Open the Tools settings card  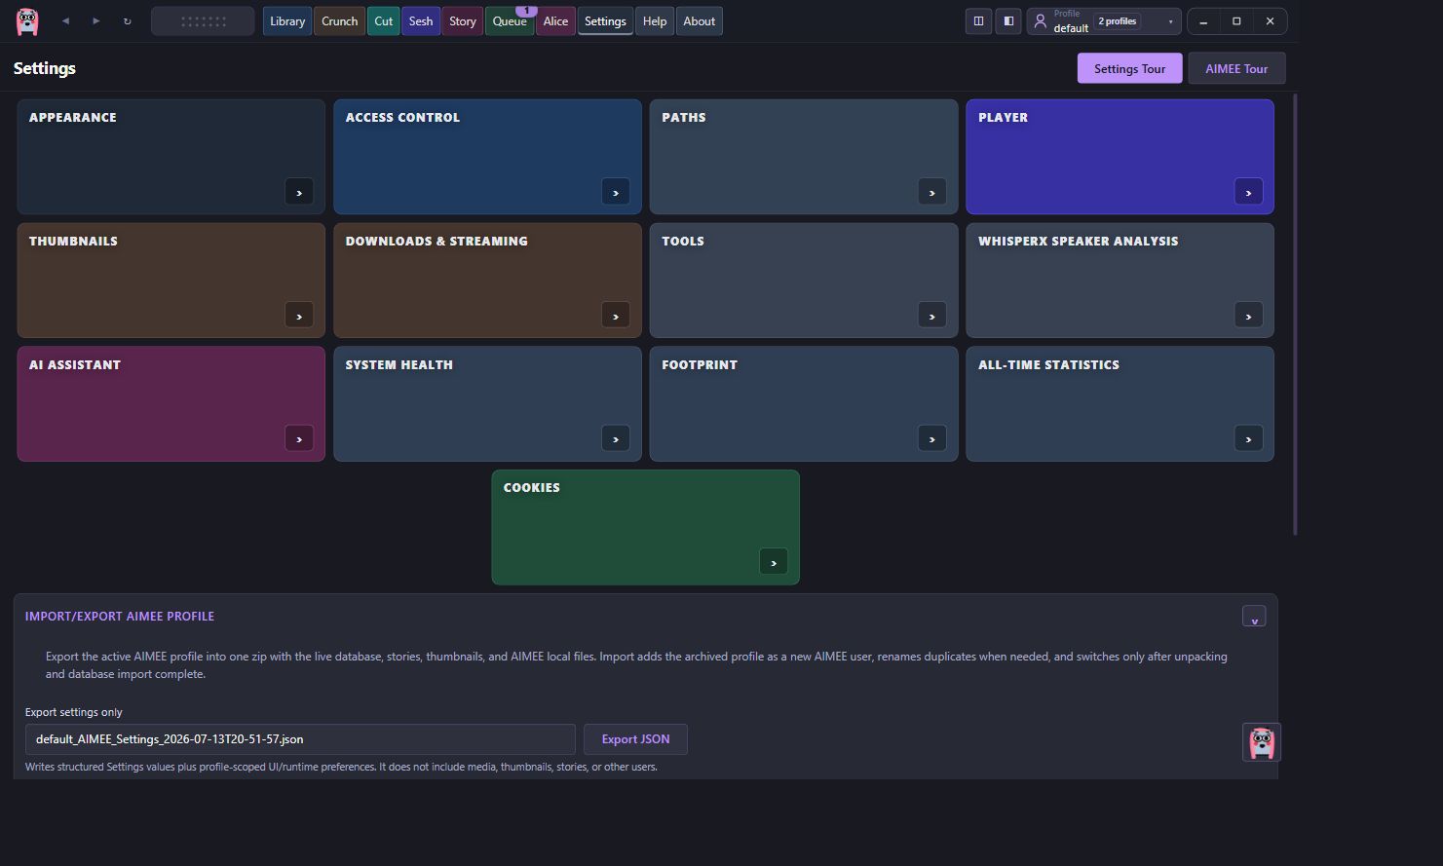(x=804, y=281)
